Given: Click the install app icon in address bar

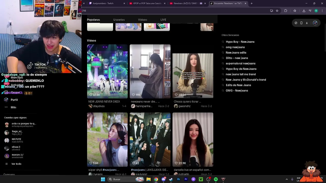Looking at the screenshot, I should (x=271, y=11).
